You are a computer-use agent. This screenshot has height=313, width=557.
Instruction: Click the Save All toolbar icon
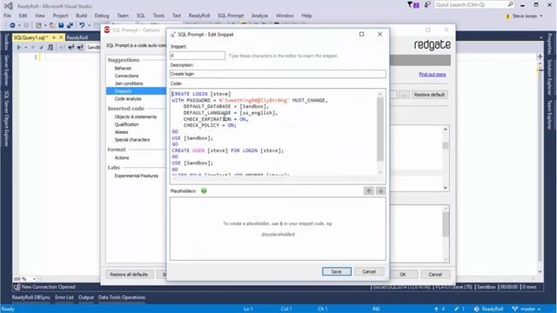pyautogui.click(x=70, y=25)
